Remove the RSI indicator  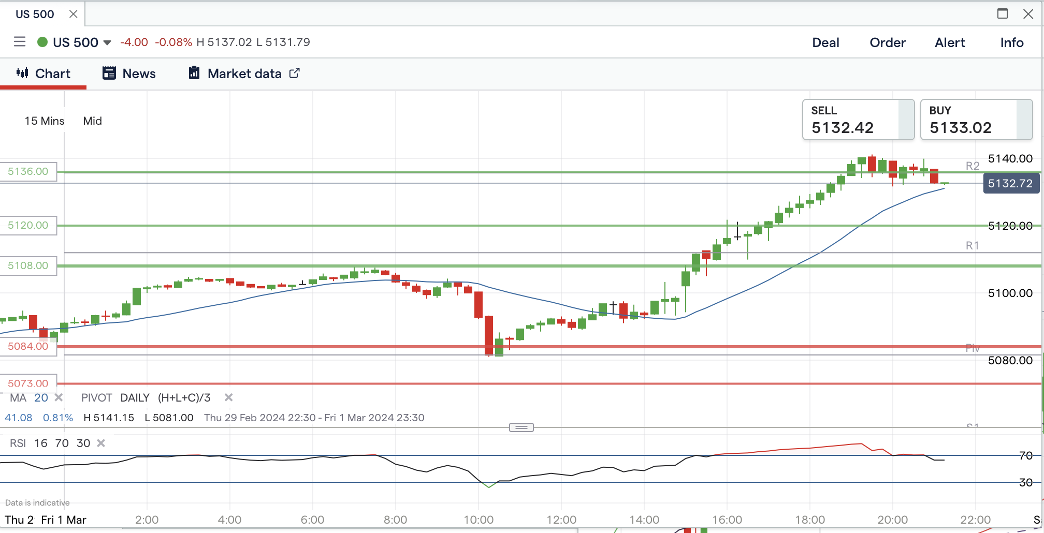click(101, 443)
